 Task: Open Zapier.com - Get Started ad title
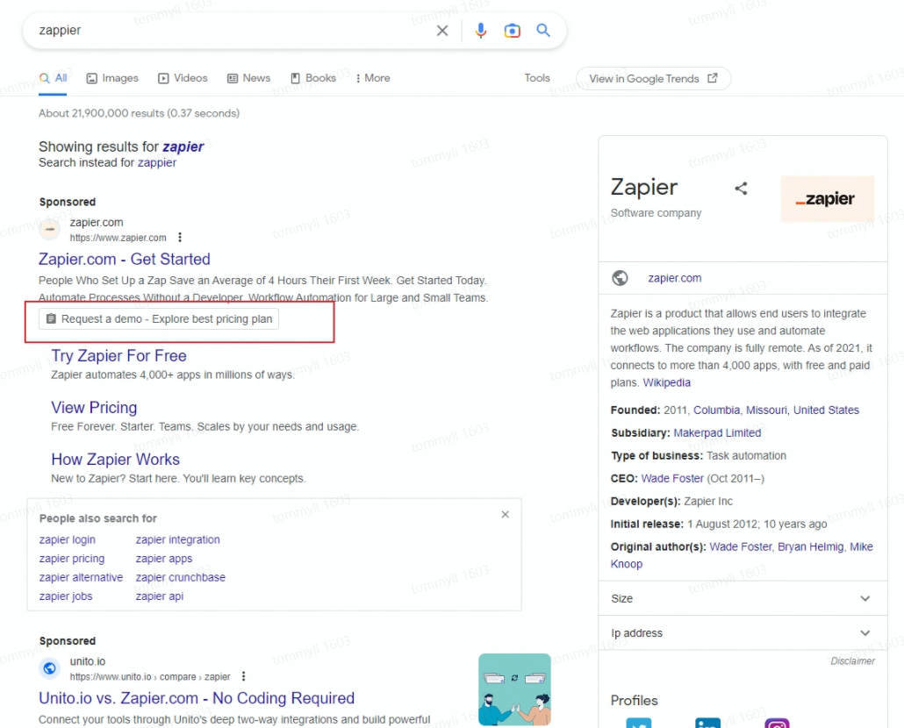click(x=124, y=259)
